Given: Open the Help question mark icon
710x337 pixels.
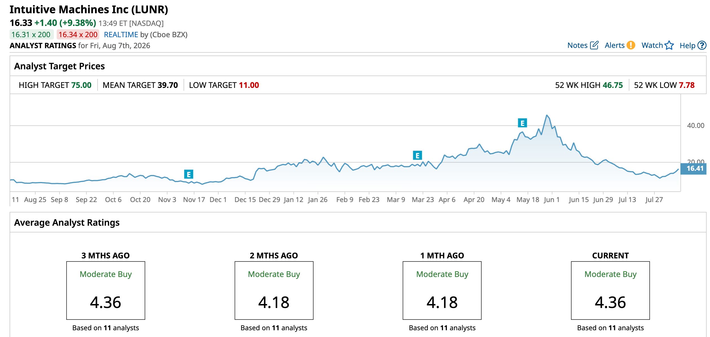Looking at the screenshot, I should click(702, 45).
